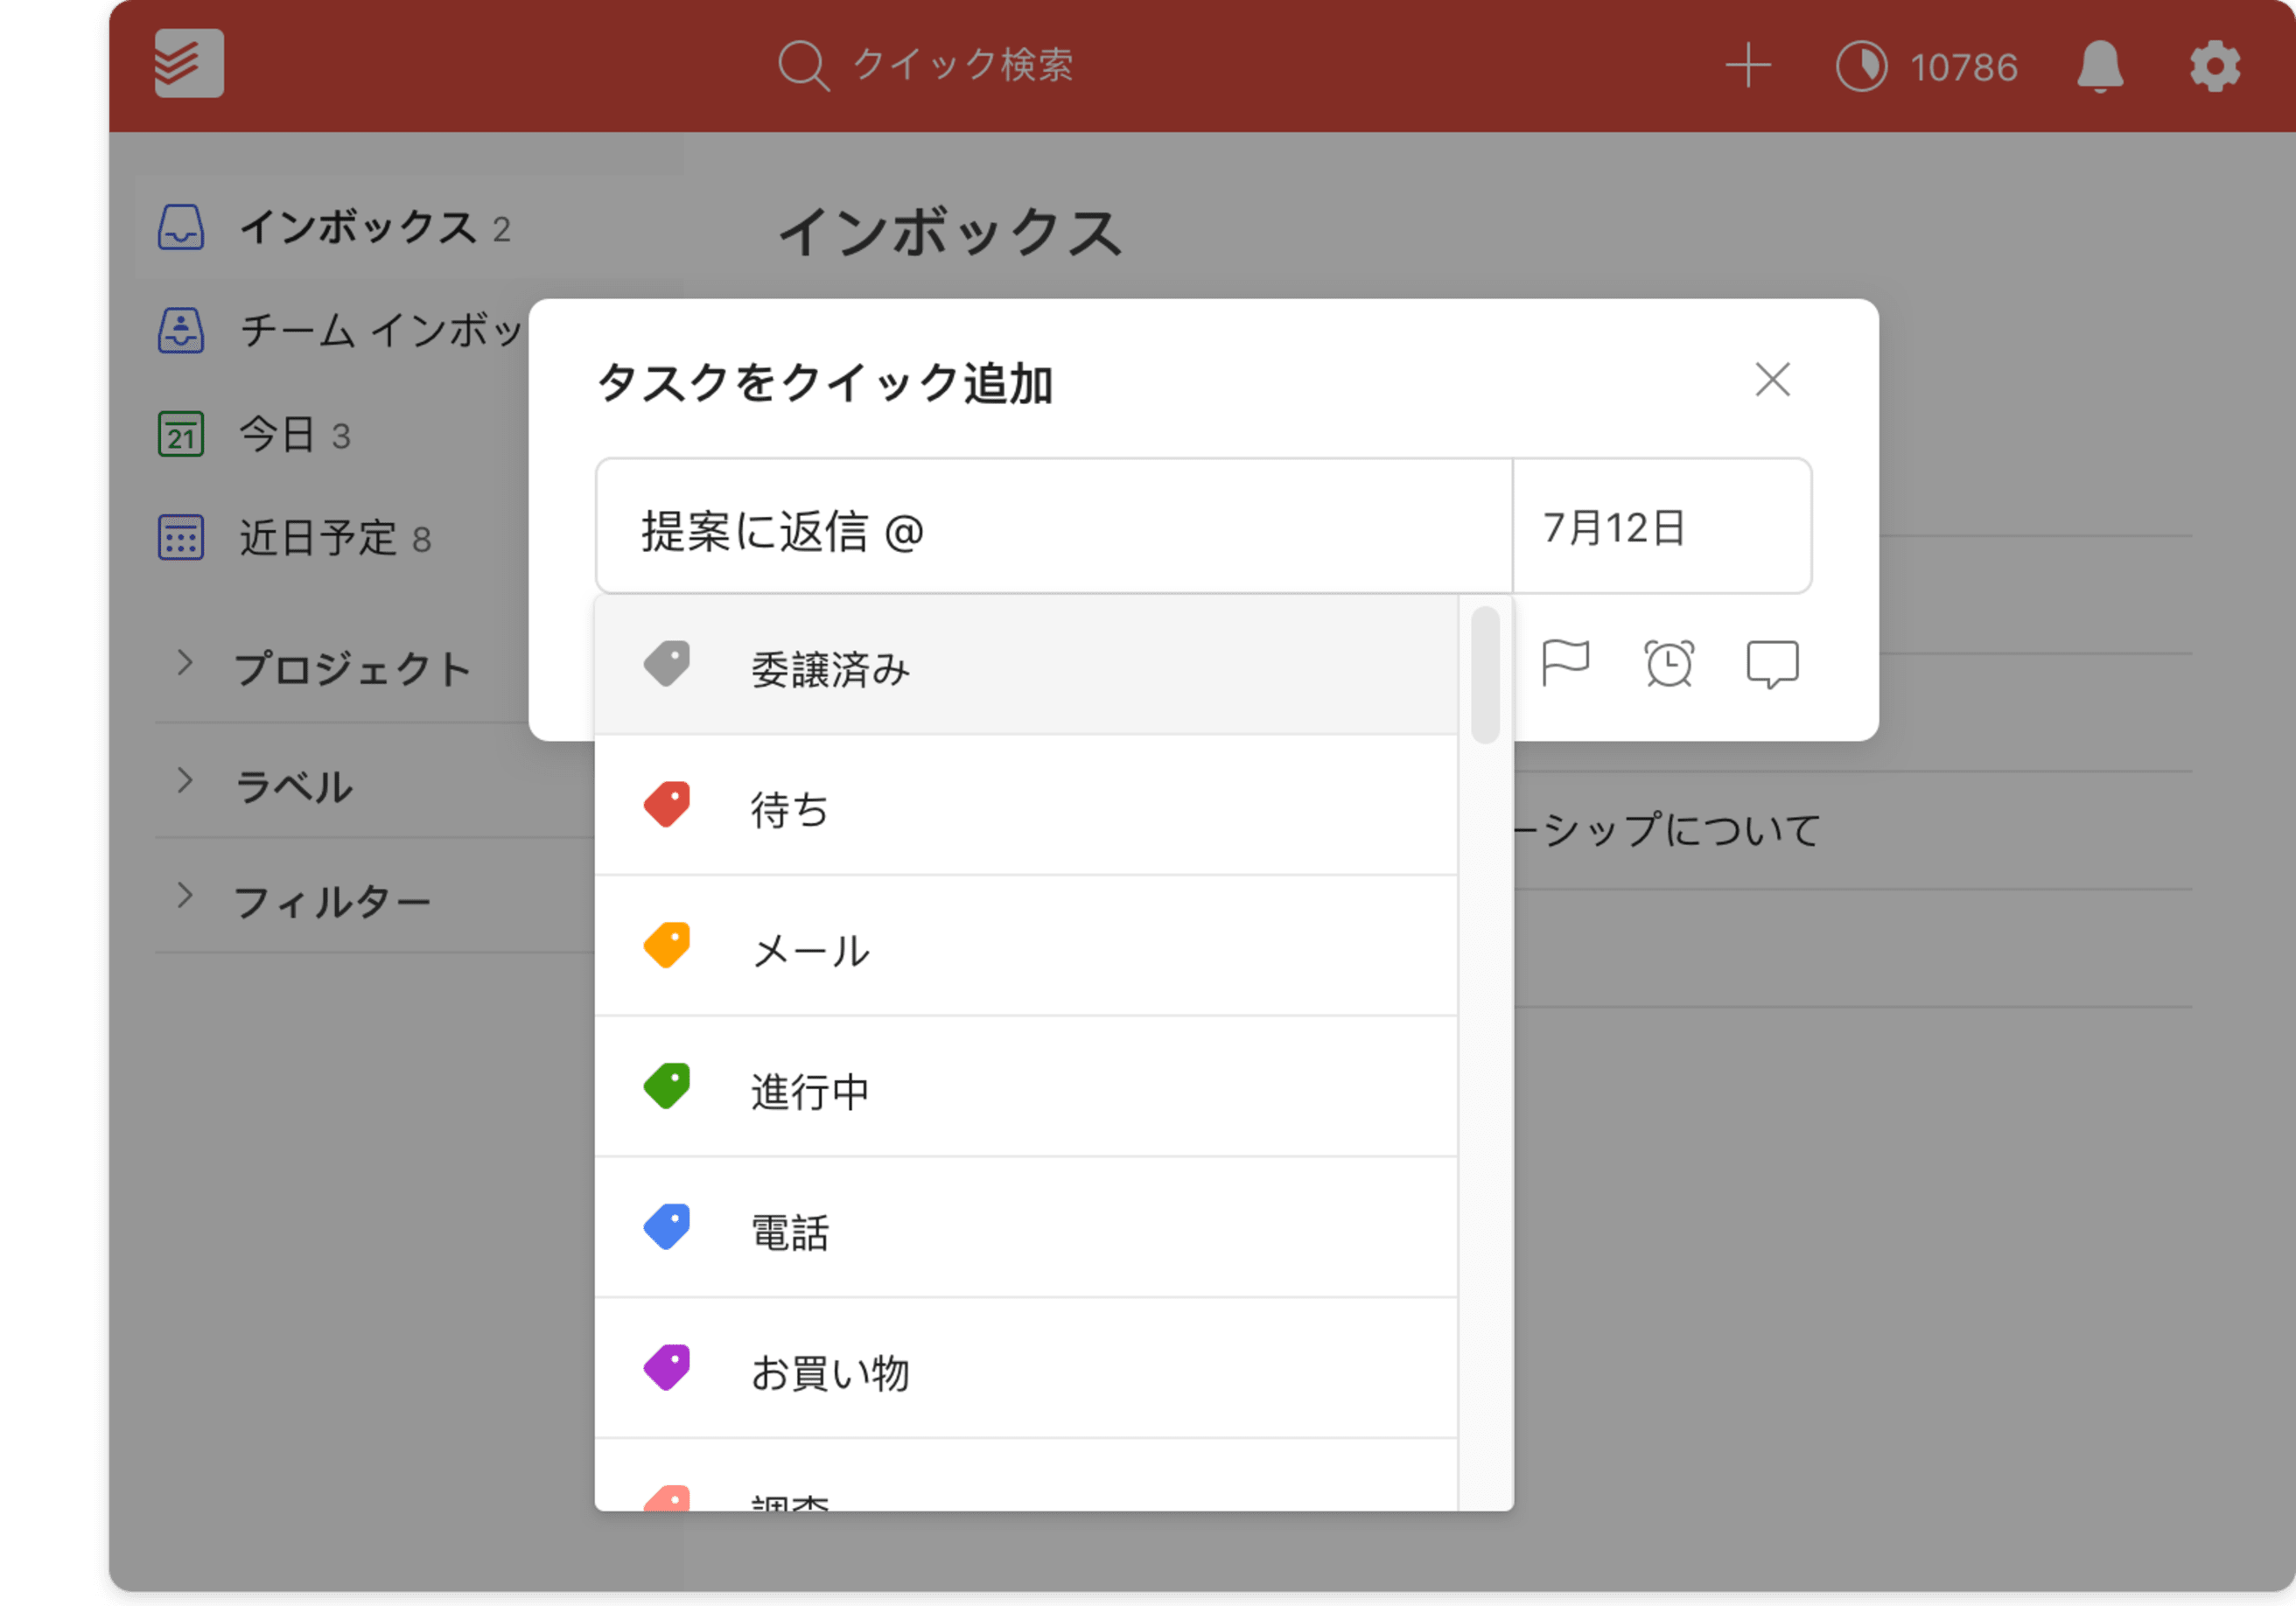The image size is (2296, 1606).
Task: Click the ラベル section label
Action: pyautogui.click(x=294, y=787)
